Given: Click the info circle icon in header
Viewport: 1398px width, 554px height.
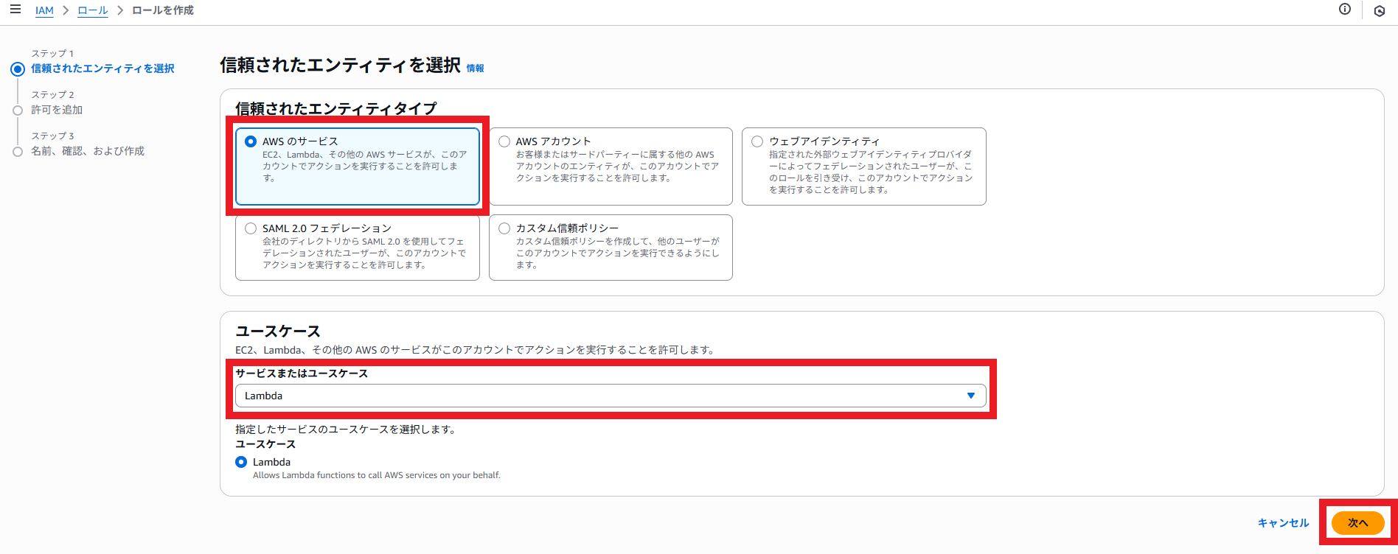Looking at the screenshot, I should tap(1345, 10).
